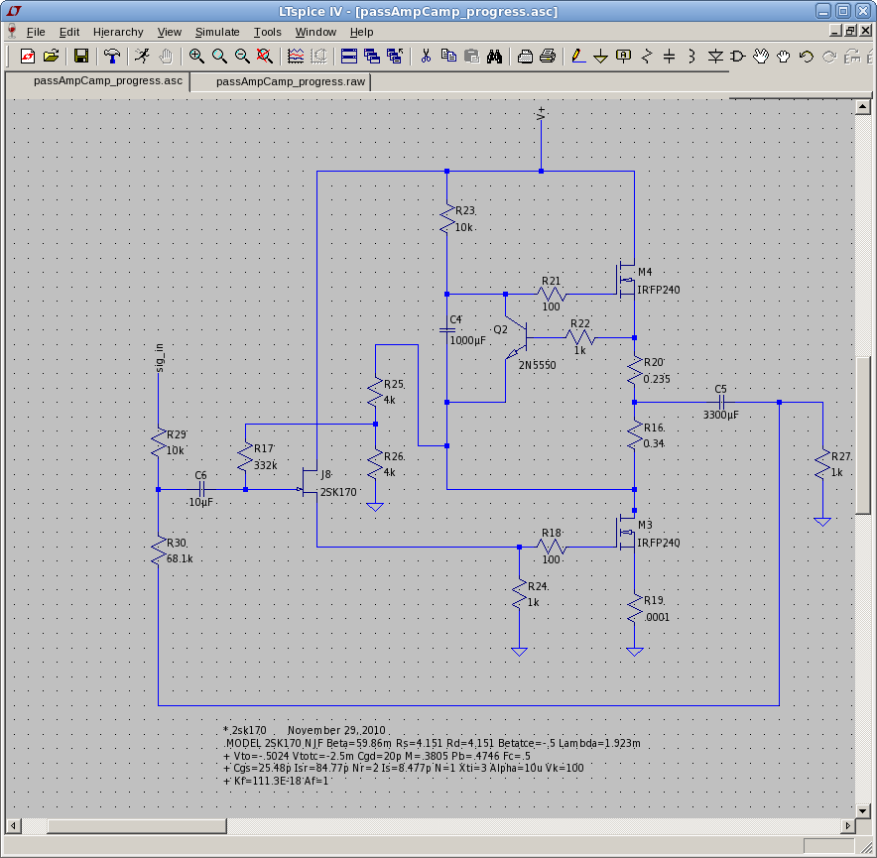Open the Window menu
Image resolution: width=877 pixels, height=858 pixels.
pyautogui.click(x=315, y=32)
